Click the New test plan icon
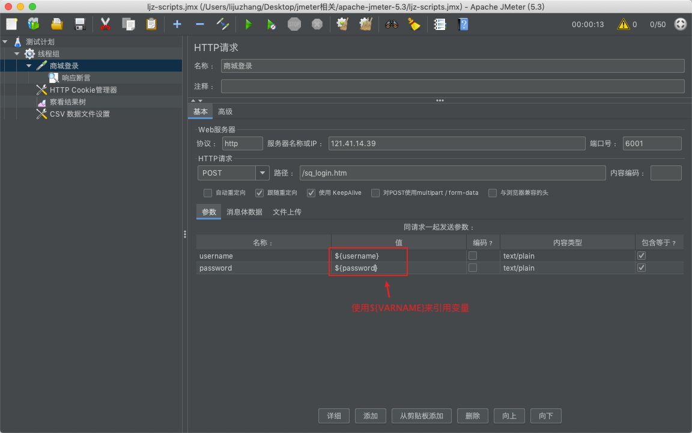The image size is (692, 433). pos(11,24)
